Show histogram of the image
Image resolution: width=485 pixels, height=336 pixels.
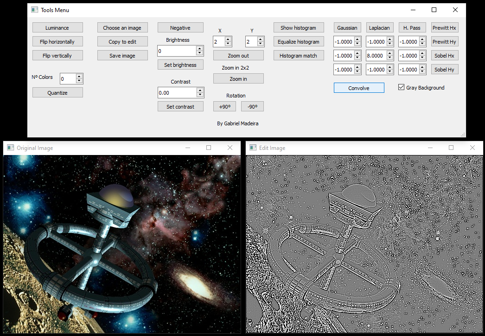(299, 27)
